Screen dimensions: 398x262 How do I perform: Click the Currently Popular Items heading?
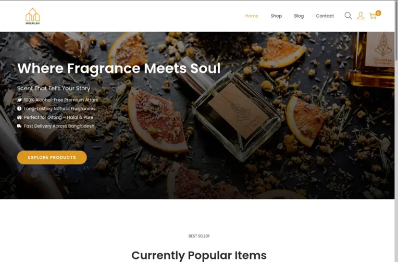point(199,255)
